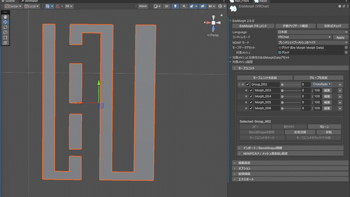Screen dimensions: 350x197
Task: Open the Language dropdown
Action: [x=313, y=32]
